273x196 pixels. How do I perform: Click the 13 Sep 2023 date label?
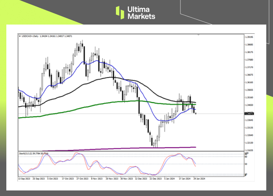tap(24, 179)
